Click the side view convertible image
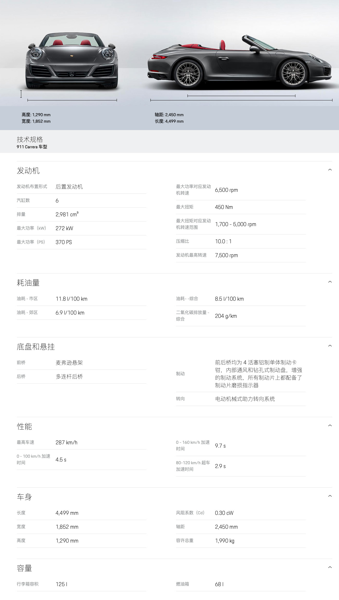The image size is (339, 600). tap(240, 62)
